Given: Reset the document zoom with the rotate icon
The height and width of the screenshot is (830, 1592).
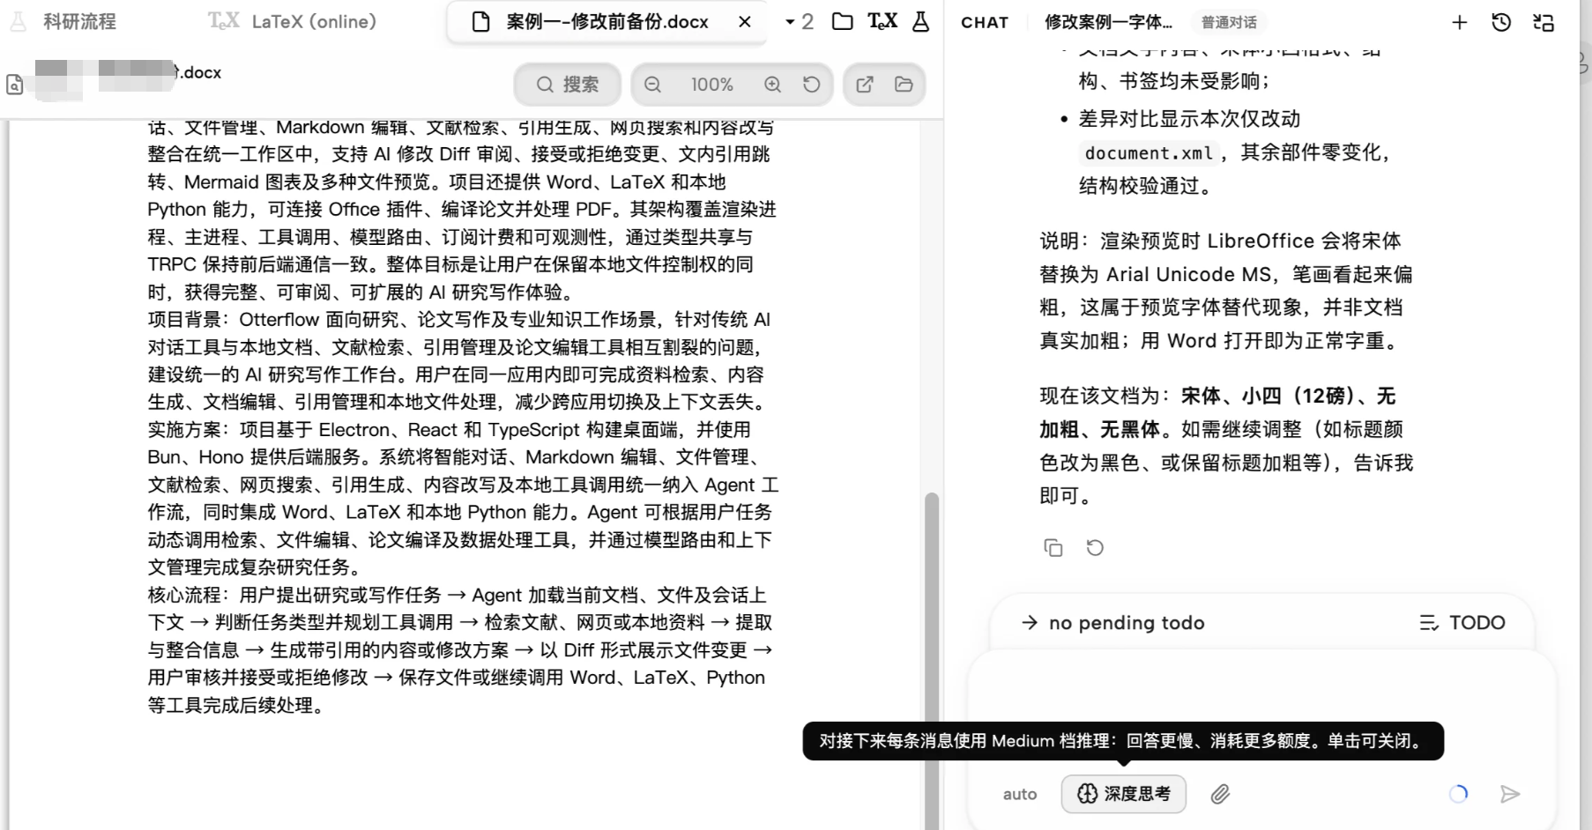Looking at the screenshot, I should pos(812,85).
